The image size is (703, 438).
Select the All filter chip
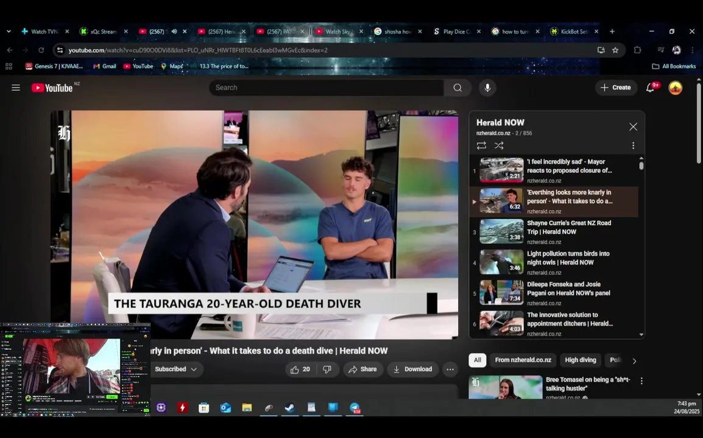(478, 360)
